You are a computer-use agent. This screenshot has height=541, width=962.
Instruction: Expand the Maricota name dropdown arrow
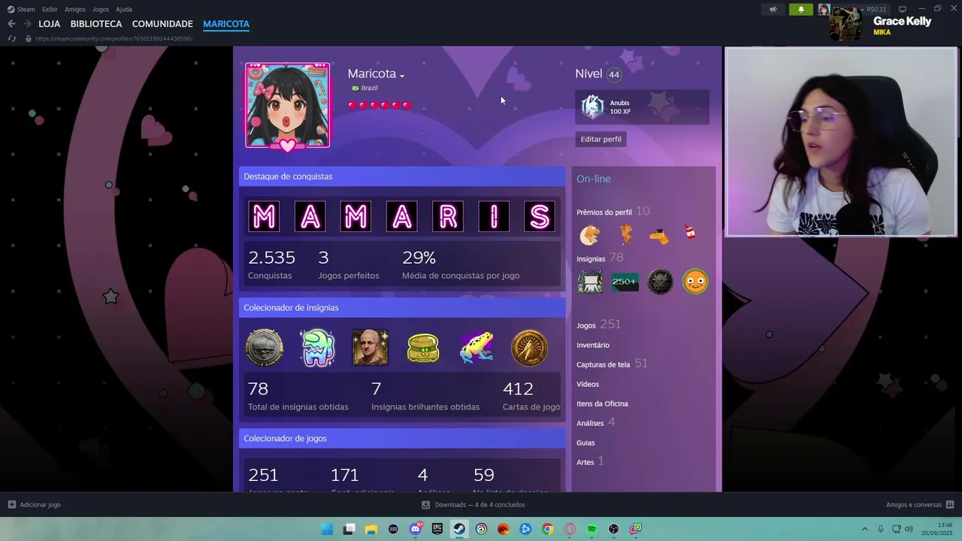coord(402,76)
